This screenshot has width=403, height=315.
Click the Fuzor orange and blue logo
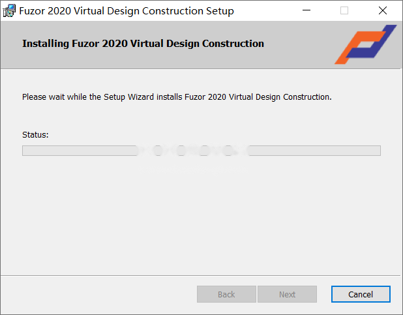coord(365,44)
